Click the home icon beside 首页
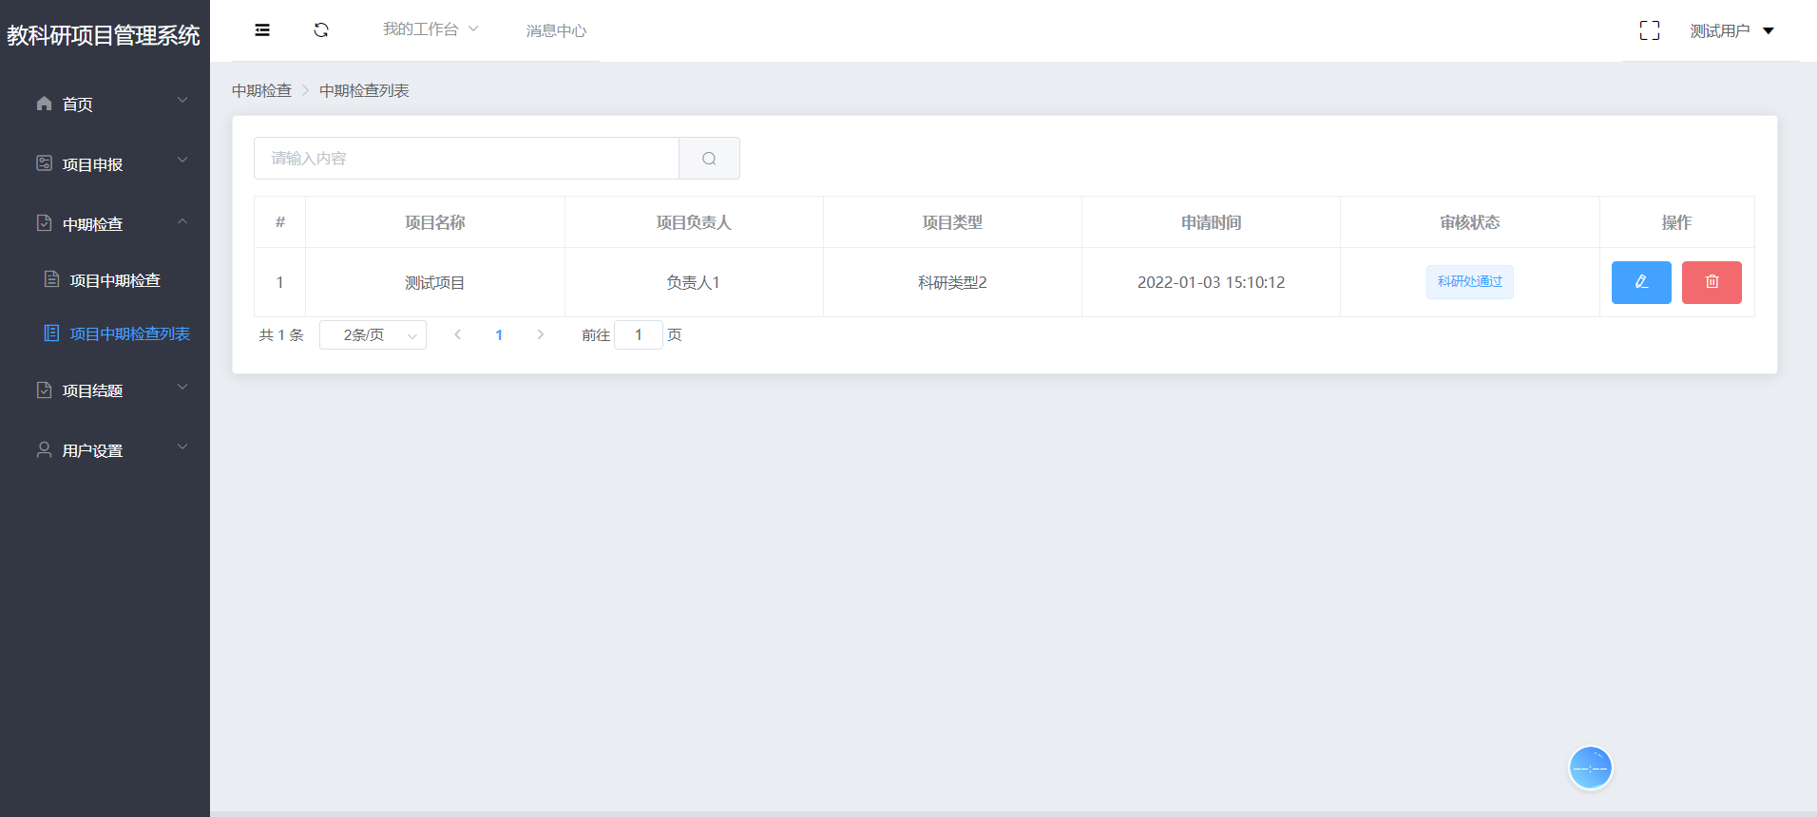Image resolution: width=1817 pixels, height=817 pixels. click(44, 104)
